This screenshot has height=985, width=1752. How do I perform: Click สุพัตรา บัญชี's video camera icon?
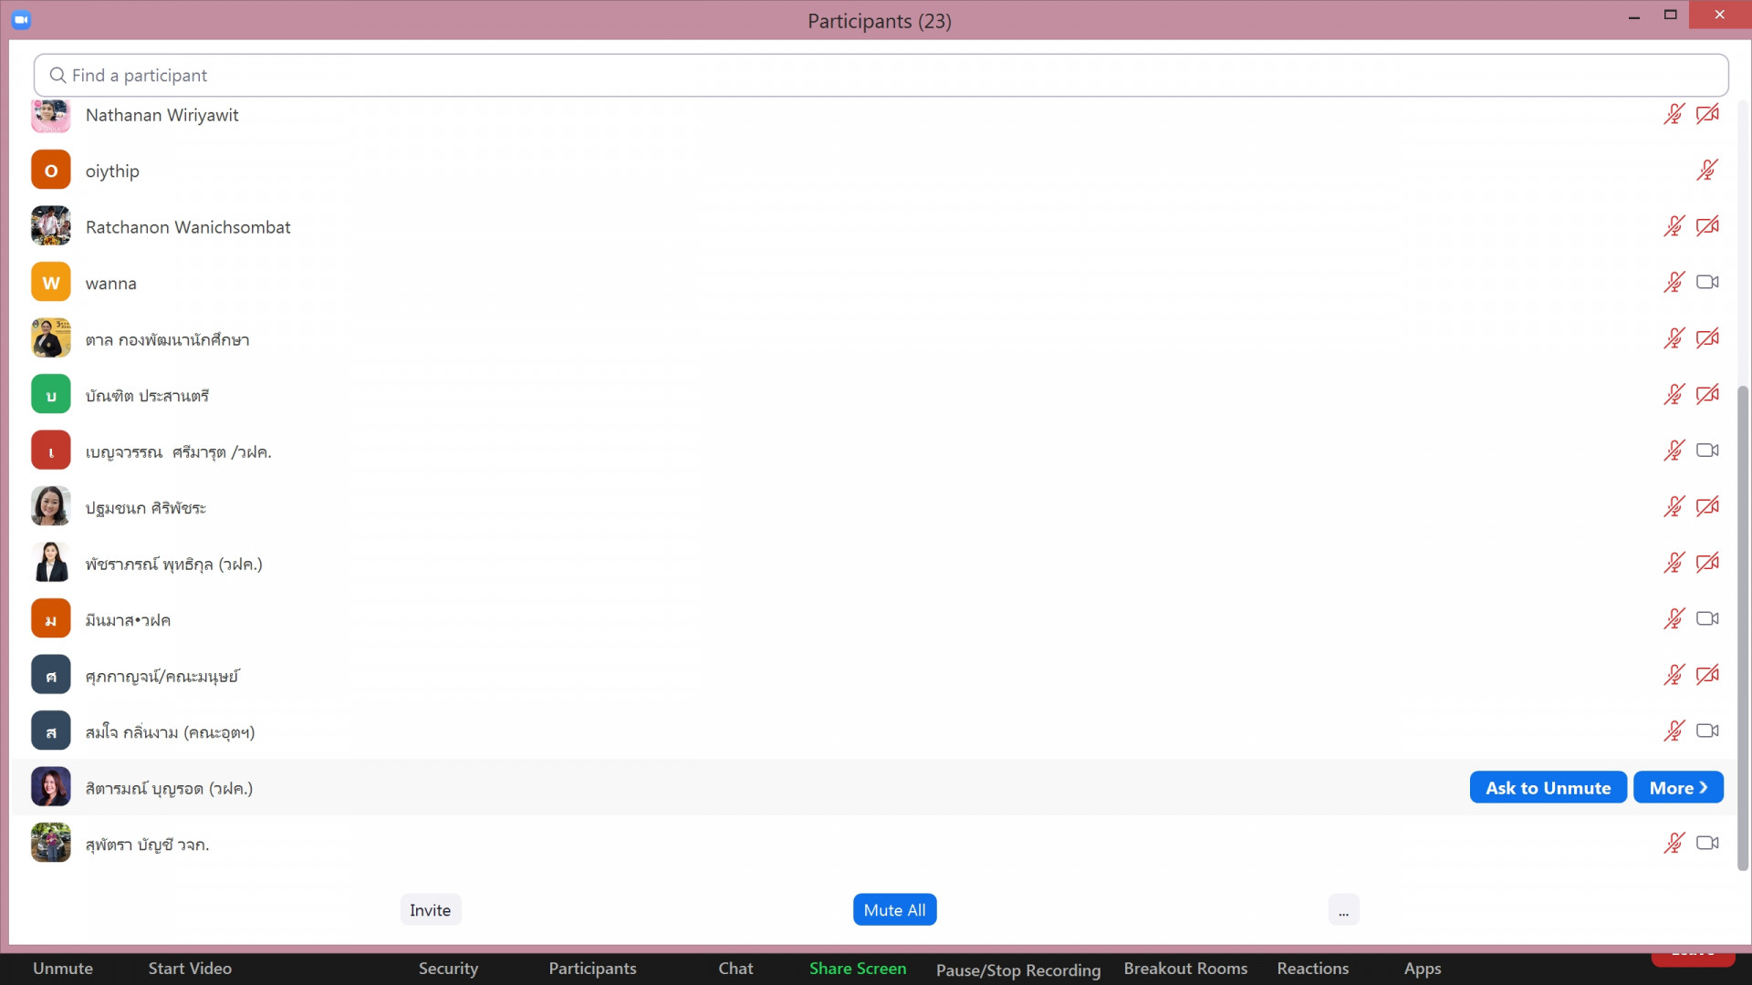pyautogui.click(x=1707, y=844)
